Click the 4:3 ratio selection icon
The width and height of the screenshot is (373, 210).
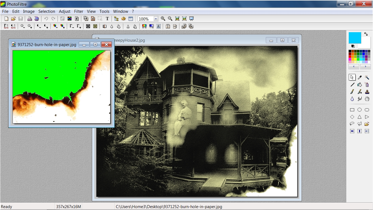coord(367,131)
